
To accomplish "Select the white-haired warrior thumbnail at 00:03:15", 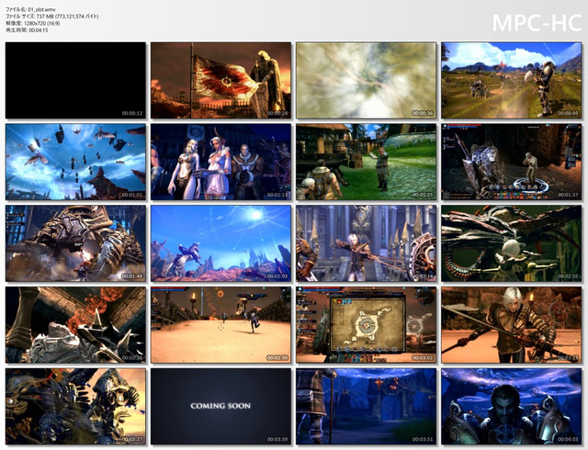I will 512,325.
